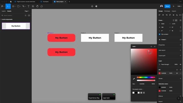
Task: Click align horizontal centers icon
Action: [x=163, y=15]
